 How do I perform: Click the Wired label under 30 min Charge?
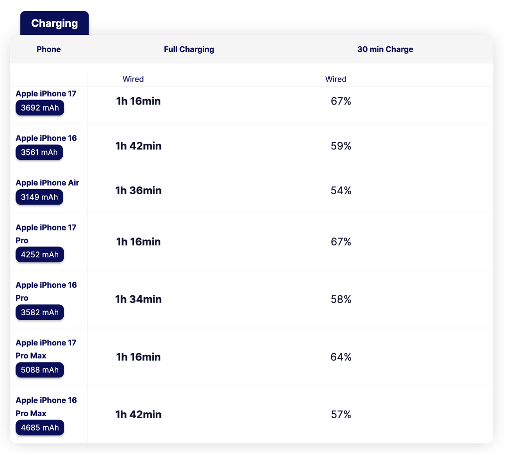[x=336, y=79]
